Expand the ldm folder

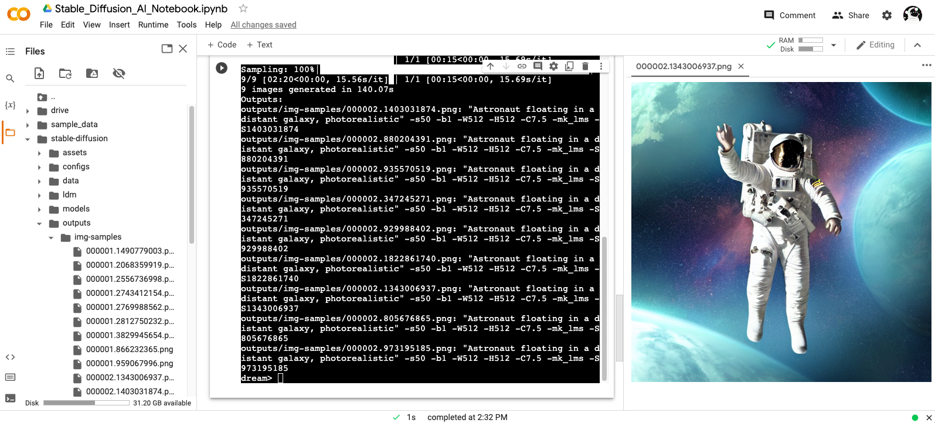[39, 195]
